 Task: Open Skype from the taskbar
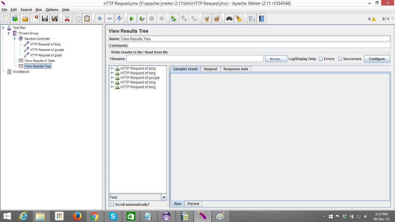113,216
